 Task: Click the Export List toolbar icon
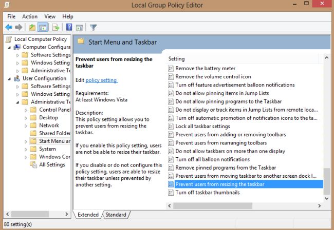click(56, 27)
